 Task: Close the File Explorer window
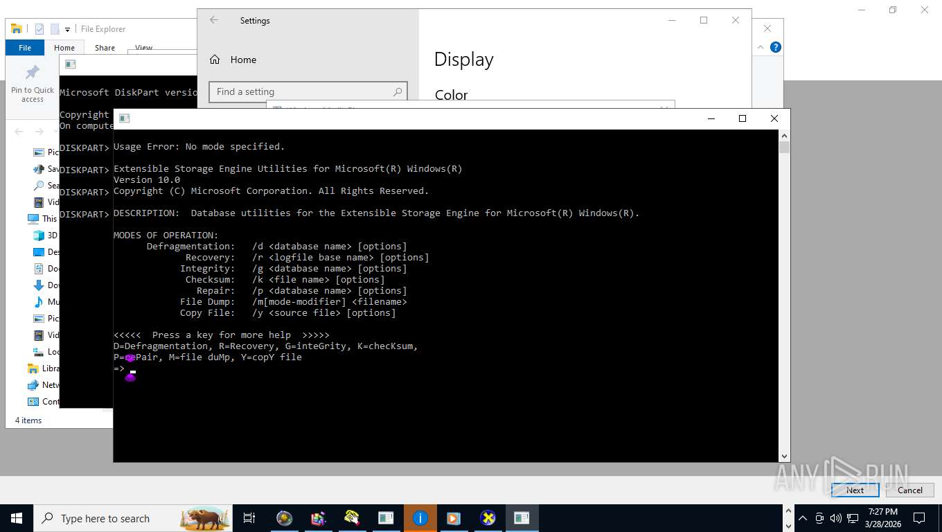767,28
